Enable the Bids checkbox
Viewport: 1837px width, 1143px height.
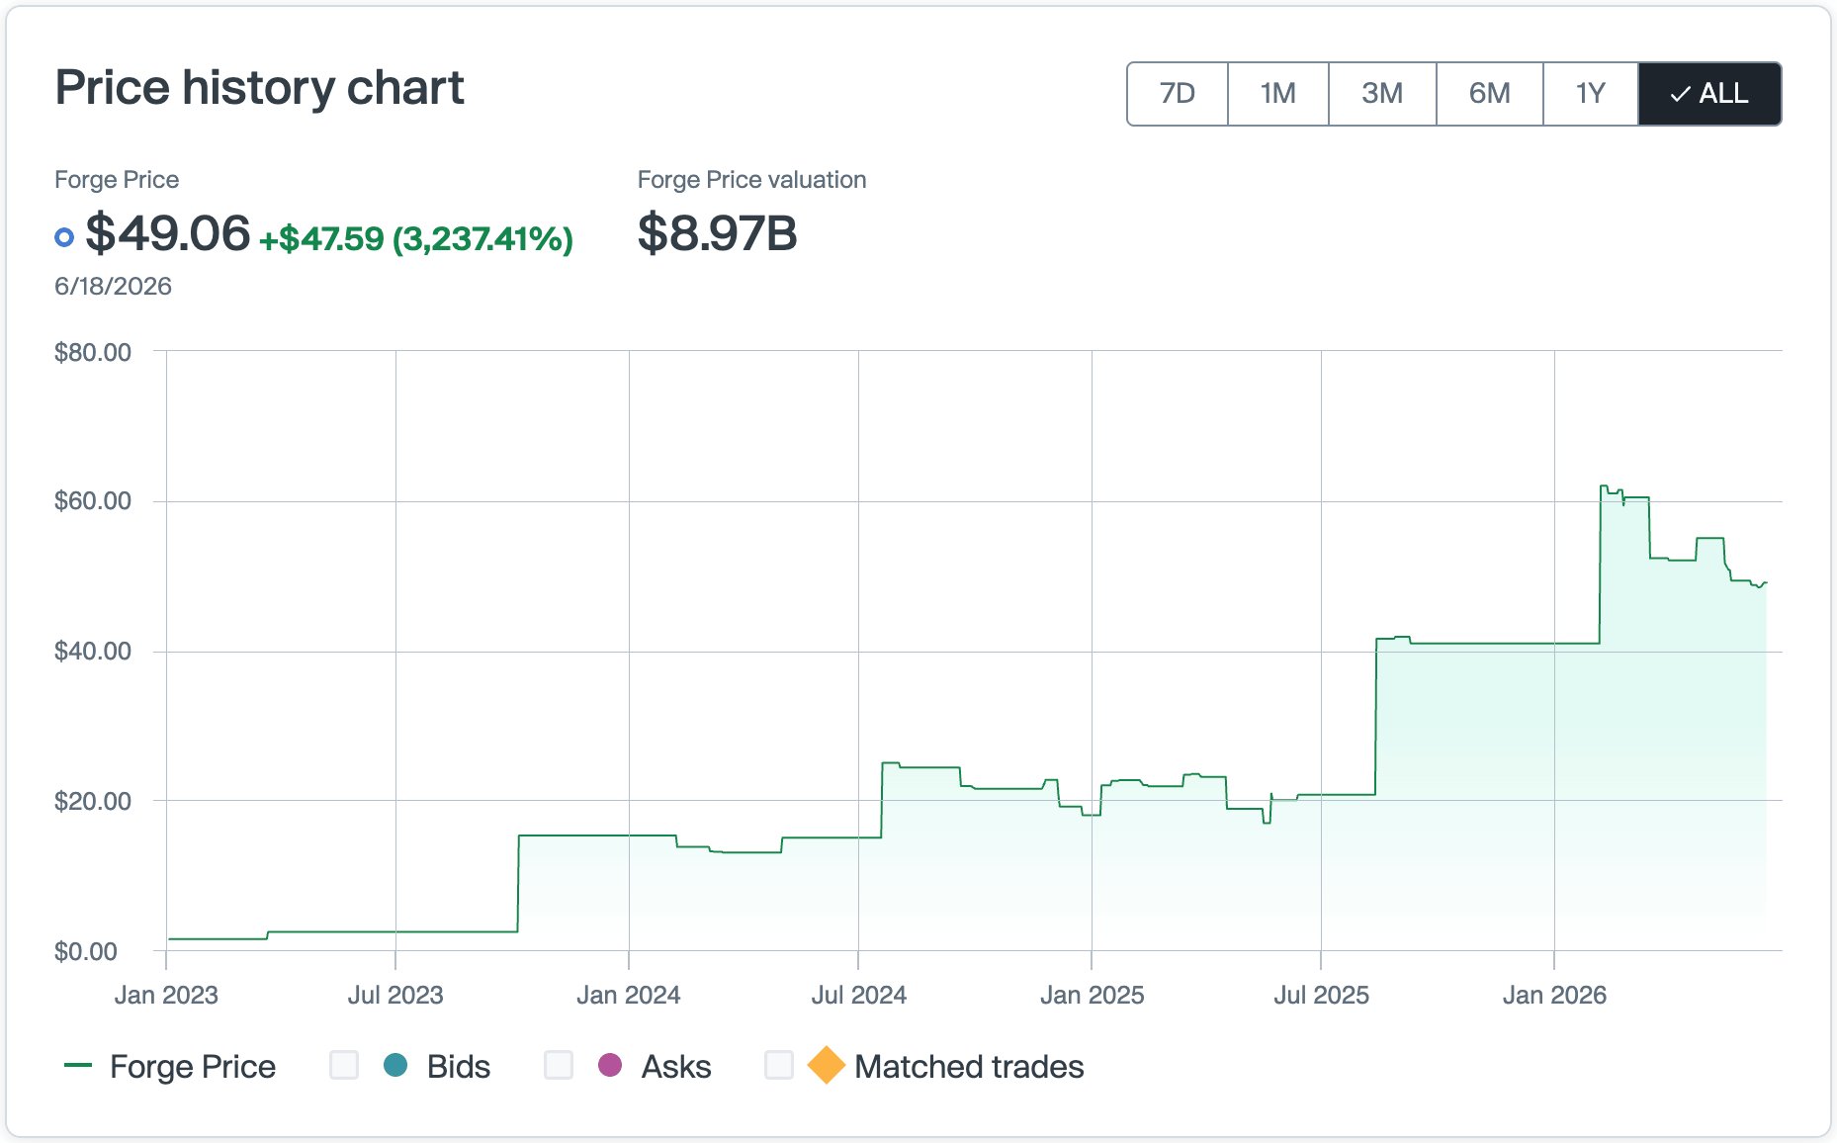(x=344, y=1065)
